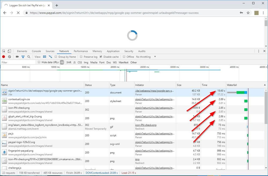268x176 pixels.
Task: Check the Hide data URLs option
Action: click(39, 62)
